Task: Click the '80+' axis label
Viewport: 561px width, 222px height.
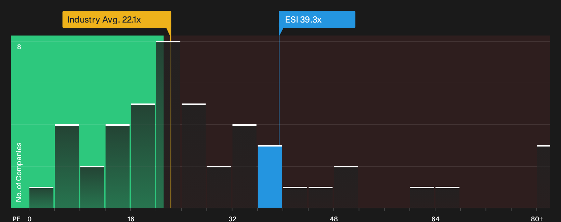Action: click(x=537, y=219)
